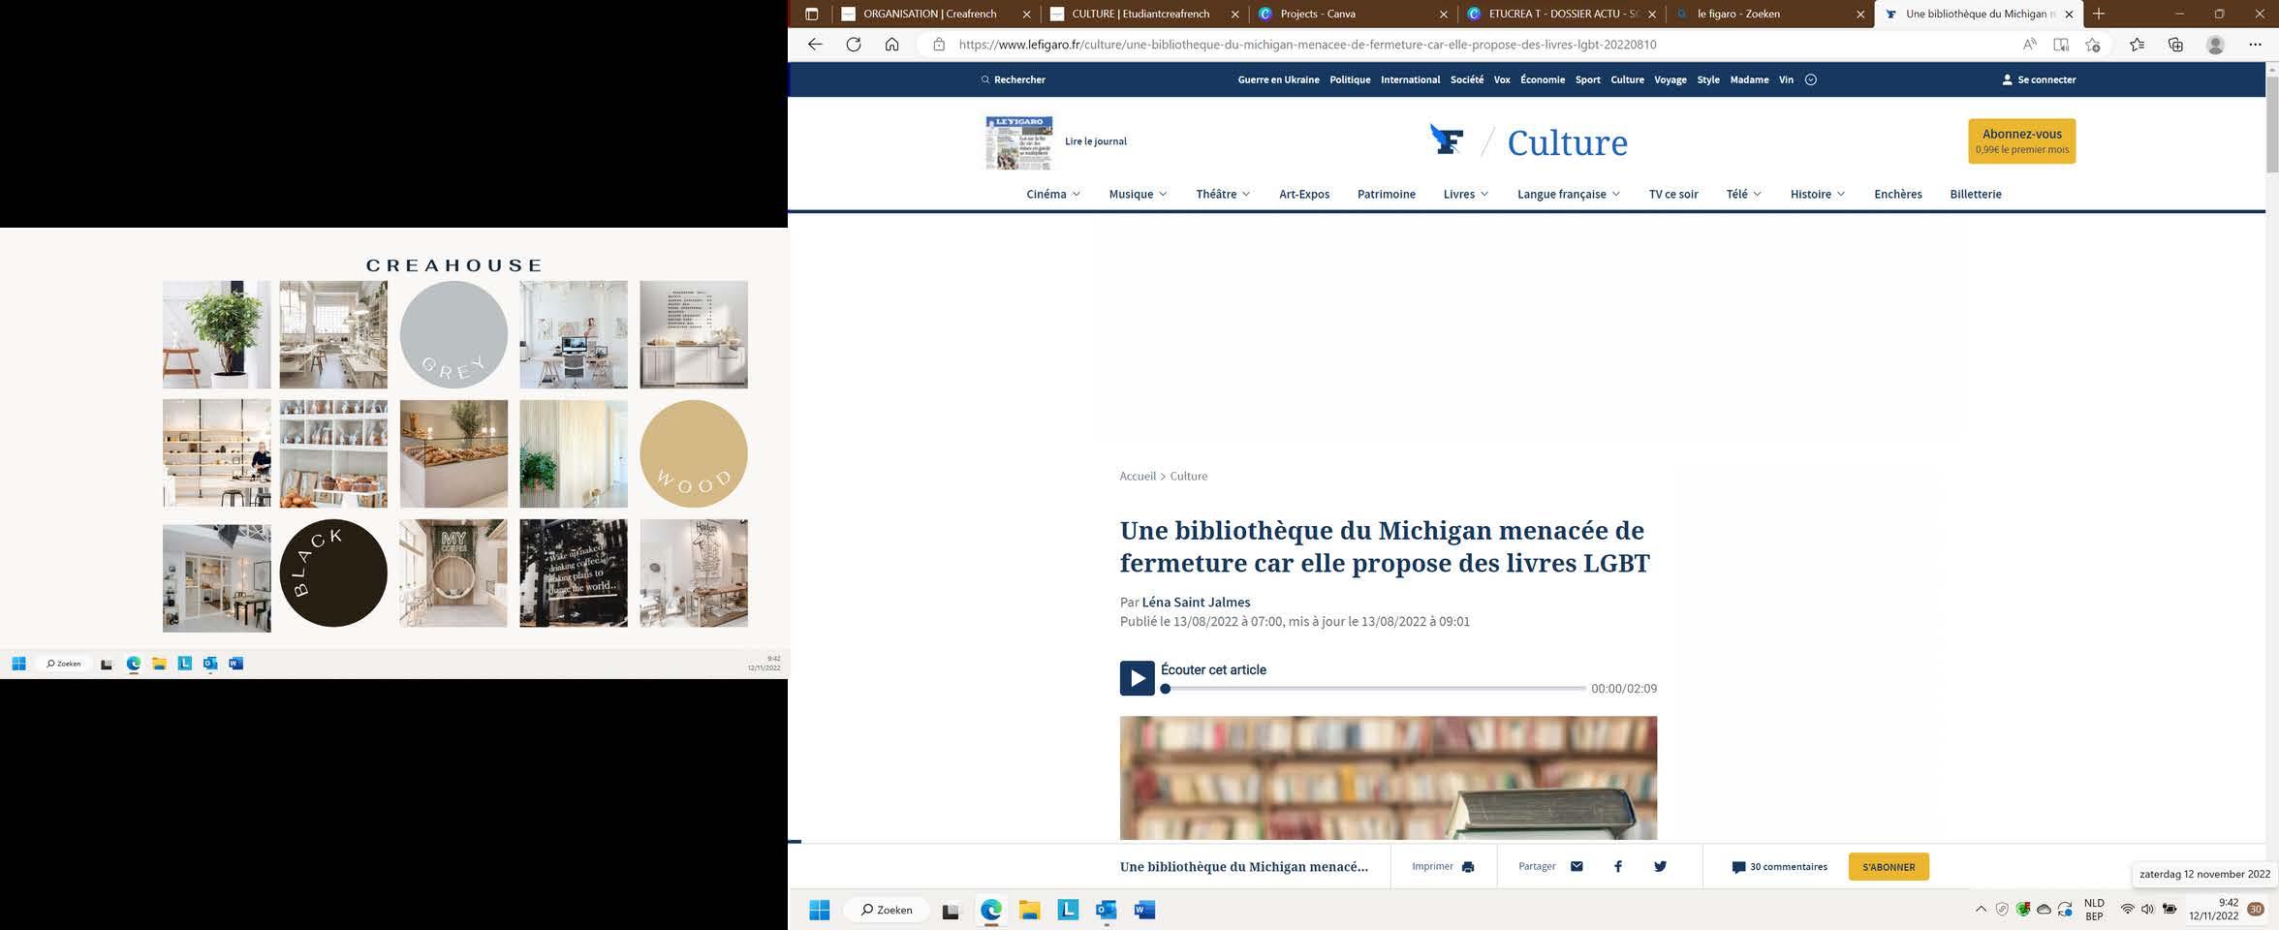Share the article on Twitter
The width and height of the screenshot is (2279, 930).
(x=1660, y=866)
